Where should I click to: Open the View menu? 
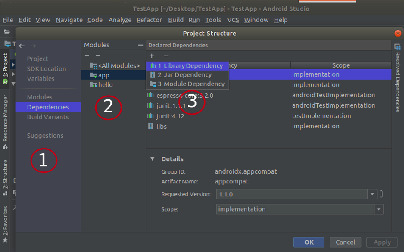pyautogui.click(x=43, y=20)
